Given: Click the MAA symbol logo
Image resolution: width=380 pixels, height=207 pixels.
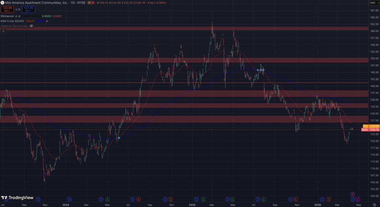Looking at the screenshot, I should [x=3, y=3].
